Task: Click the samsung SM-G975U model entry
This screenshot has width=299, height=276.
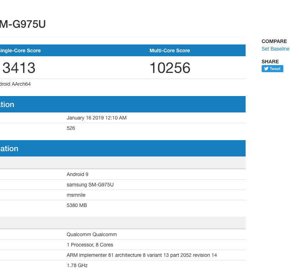Action: click(90, 185)
